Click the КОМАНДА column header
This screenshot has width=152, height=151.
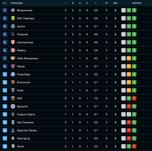tap(17, 3)
